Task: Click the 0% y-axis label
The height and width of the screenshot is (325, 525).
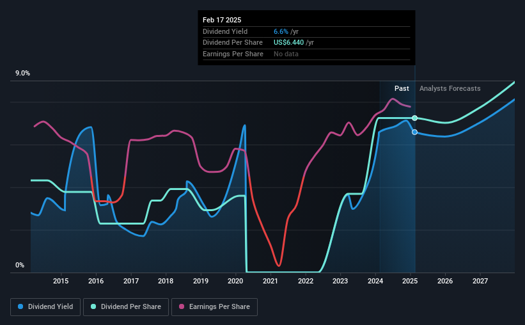Action: [20, 265]
